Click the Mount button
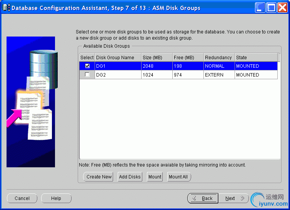 [155, 177]
